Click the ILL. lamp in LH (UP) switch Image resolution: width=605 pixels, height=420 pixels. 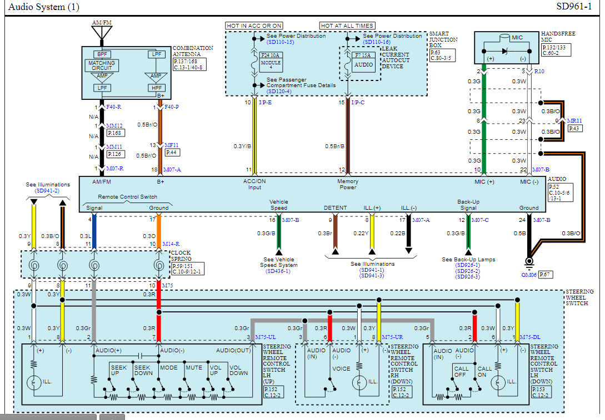[34, 382]
